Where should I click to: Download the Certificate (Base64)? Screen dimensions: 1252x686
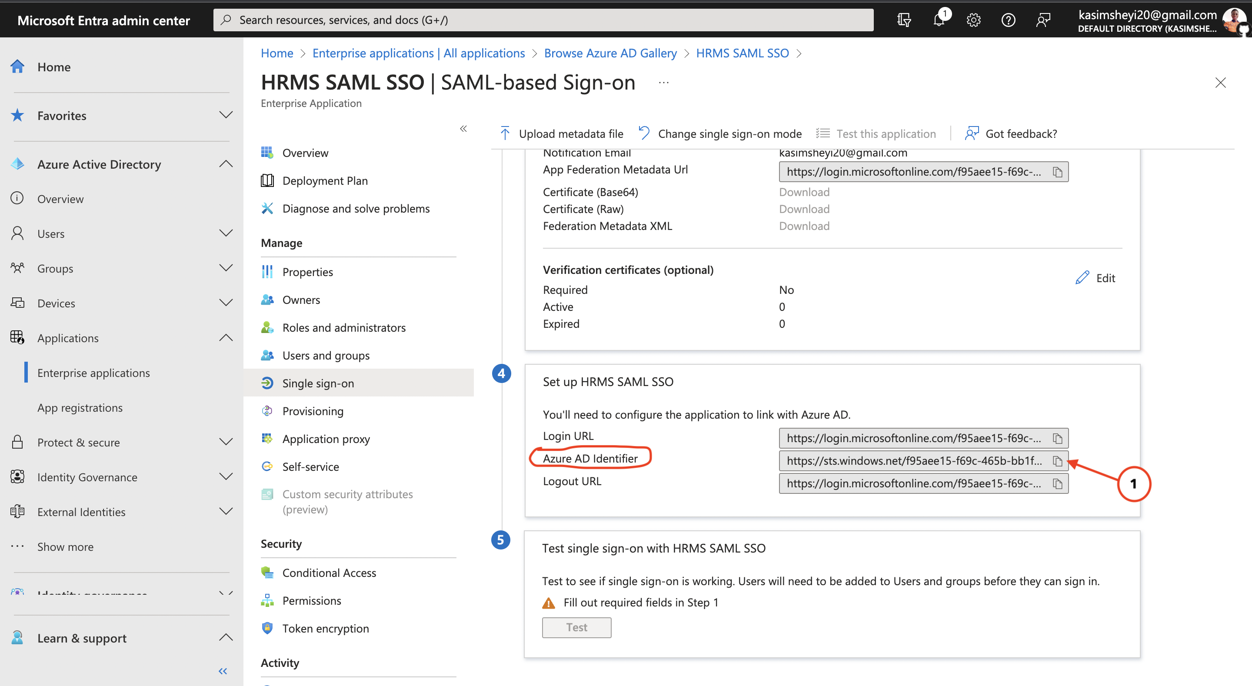pyautogui.click(x=804, y=192)
